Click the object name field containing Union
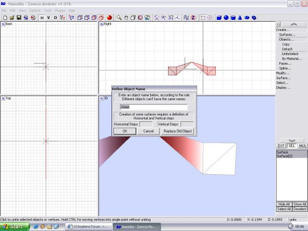Screen dimensions: 308x231 [154, 107]
